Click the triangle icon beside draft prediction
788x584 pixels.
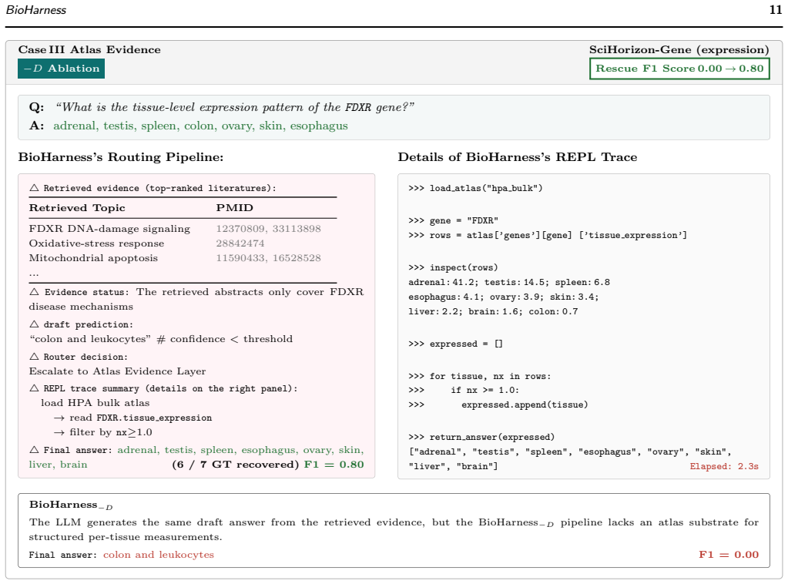point(34,324)
